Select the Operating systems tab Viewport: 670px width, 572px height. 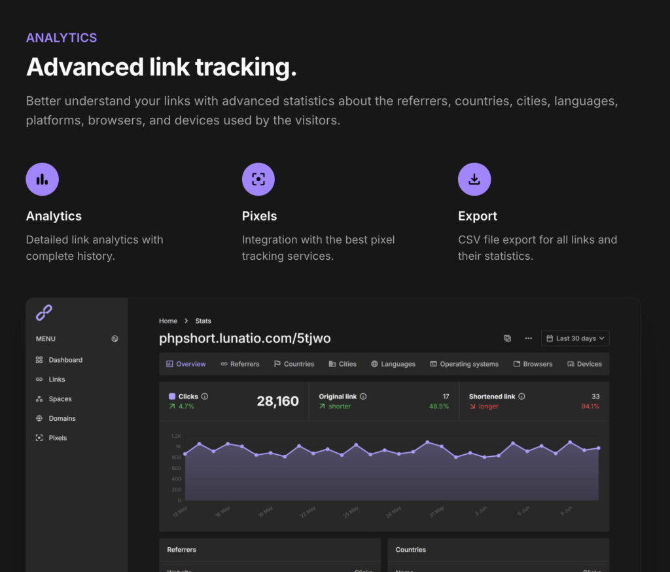[x=464, y=364]
